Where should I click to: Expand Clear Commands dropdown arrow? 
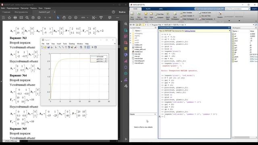tap(214, 19)
